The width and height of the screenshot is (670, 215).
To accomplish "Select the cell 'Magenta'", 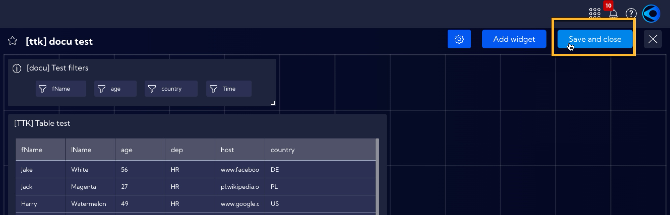I will 90,187.
